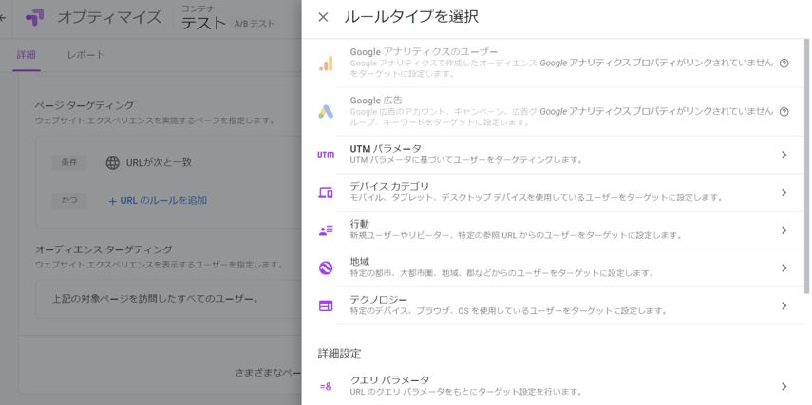Click the テスト experiment name
The width and height of the screenshot is (812, 405).
[x=203, y=24]
